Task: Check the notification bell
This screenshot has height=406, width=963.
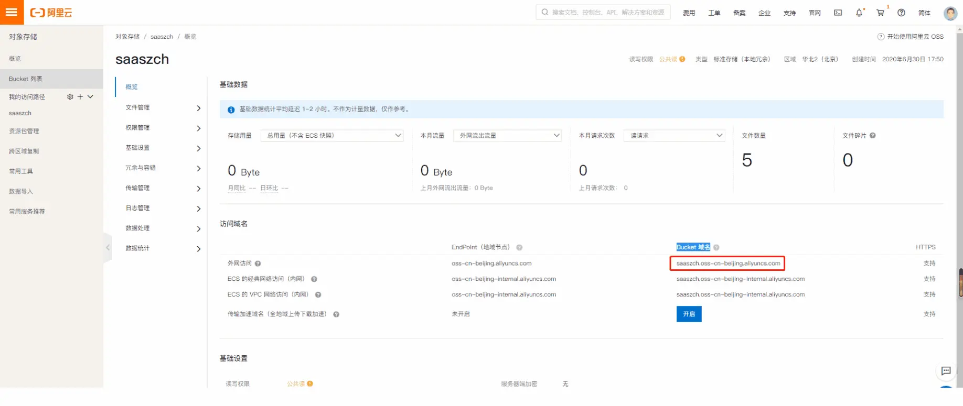Action: tap(859, 13)
